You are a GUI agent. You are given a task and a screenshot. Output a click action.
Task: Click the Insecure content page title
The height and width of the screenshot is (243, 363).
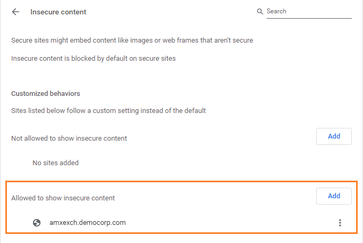click(59, 12)
